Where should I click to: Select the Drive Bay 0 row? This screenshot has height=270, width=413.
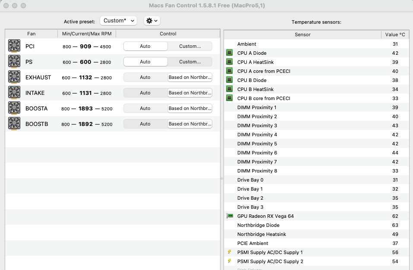(x=317, y=180)
